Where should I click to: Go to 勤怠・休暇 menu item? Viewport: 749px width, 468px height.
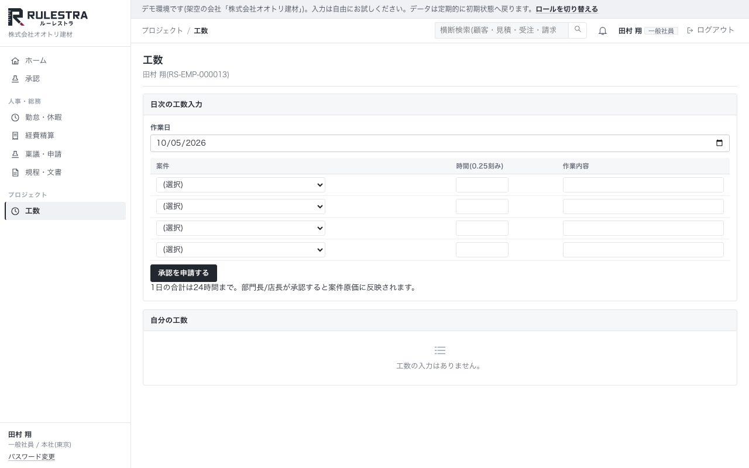65,118
